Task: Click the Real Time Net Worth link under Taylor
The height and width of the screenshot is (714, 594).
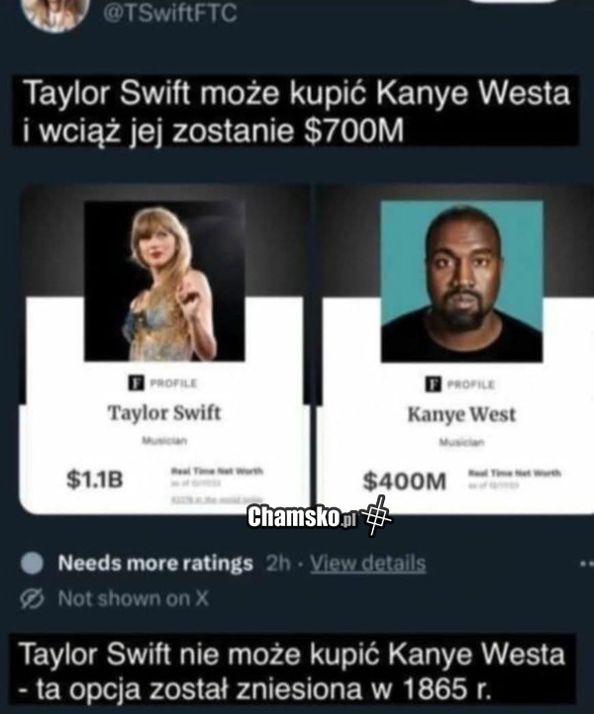Action: tap(217, 471)
